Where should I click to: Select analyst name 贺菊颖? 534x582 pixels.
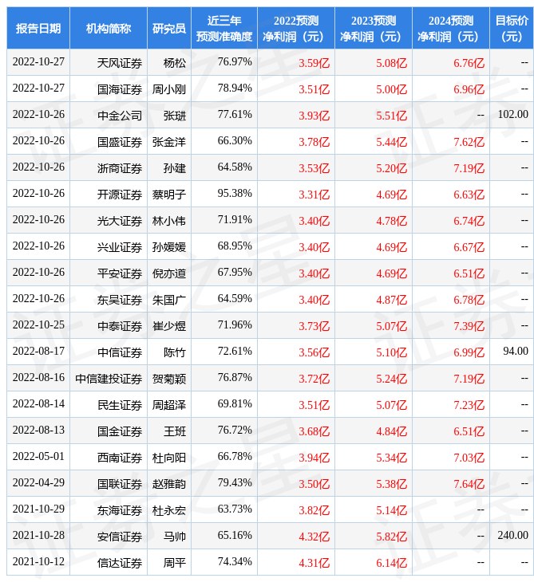(169, 379)
